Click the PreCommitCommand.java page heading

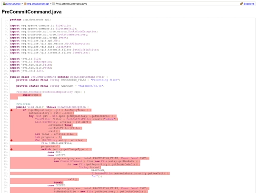point(31,12)
